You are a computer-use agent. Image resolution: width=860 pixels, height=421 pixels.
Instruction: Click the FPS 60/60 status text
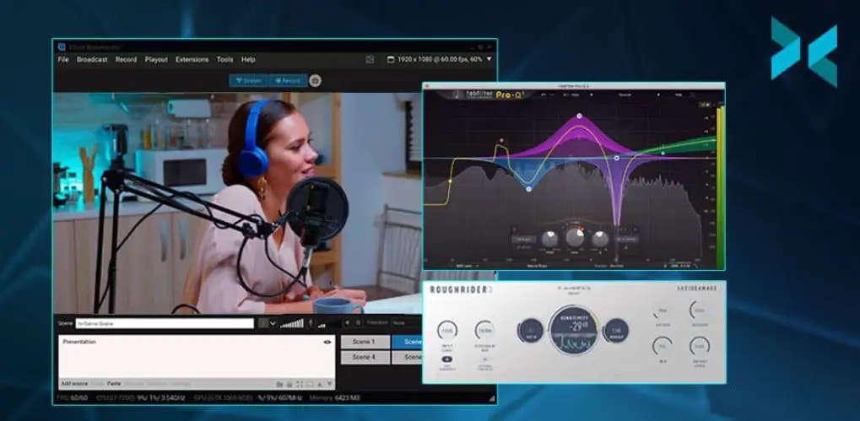pos(73,397)
